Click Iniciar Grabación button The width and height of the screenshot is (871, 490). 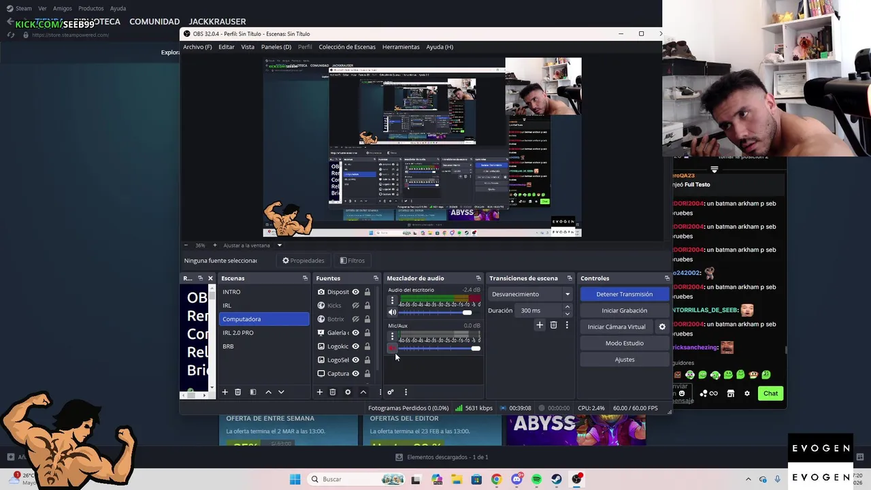click(x=624, y=310)
